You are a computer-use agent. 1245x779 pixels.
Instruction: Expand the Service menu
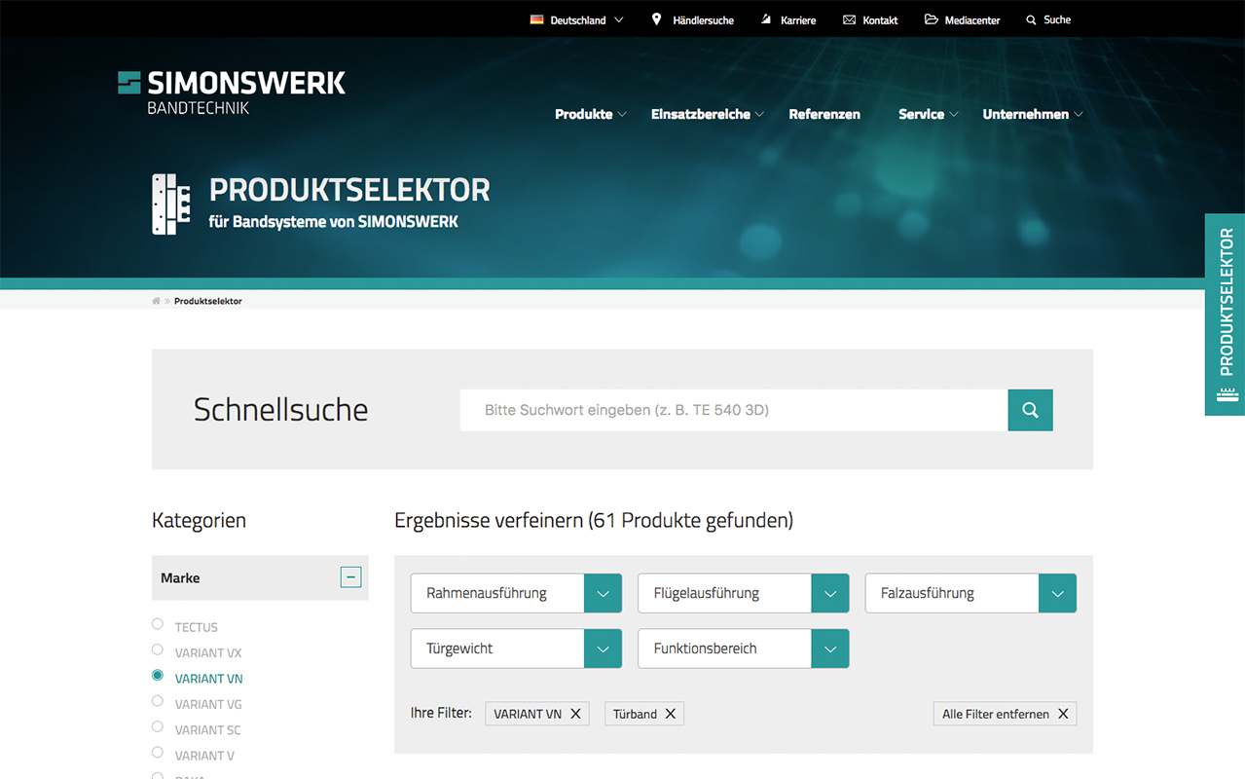tap(929, 114)
